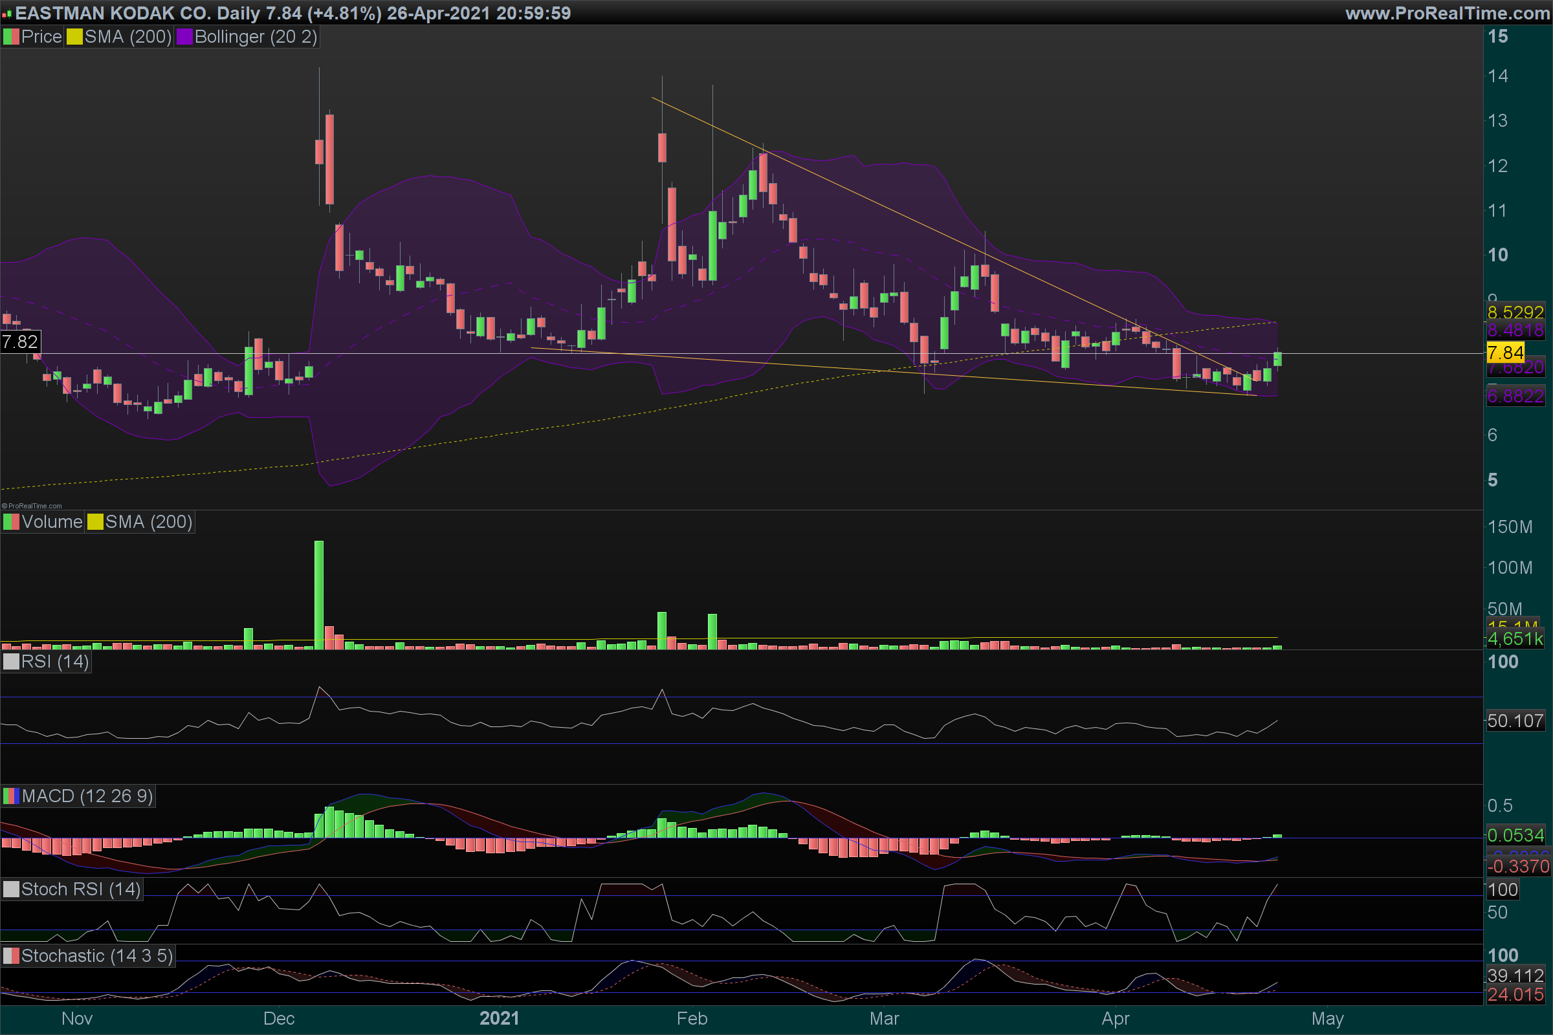
Task: Click the Stoch RSI (14) legend icon
Action: (x=11, y=889)
